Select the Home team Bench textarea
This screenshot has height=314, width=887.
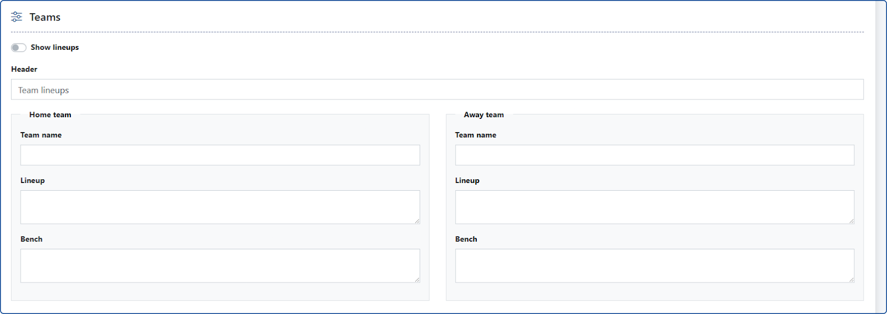pos(220,265)
